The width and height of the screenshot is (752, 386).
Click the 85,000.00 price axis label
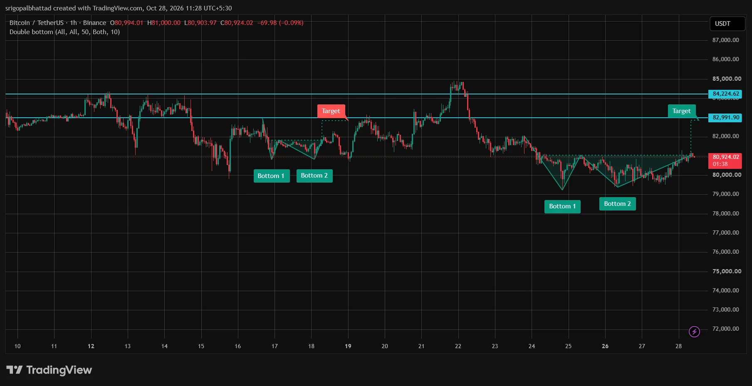727,79
